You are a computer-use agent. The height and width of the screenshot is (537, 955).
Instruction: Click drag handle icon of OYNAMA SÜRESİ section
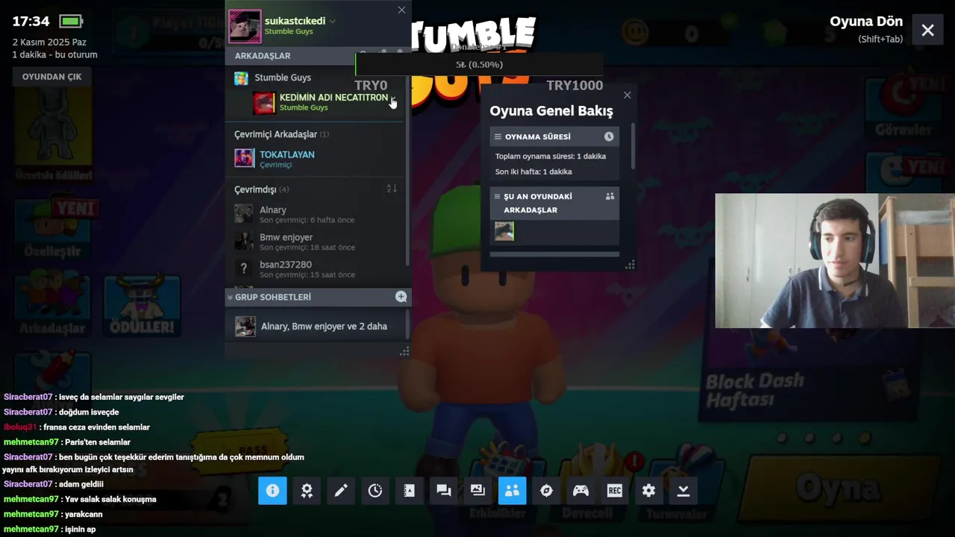click(x=498, y=136)
